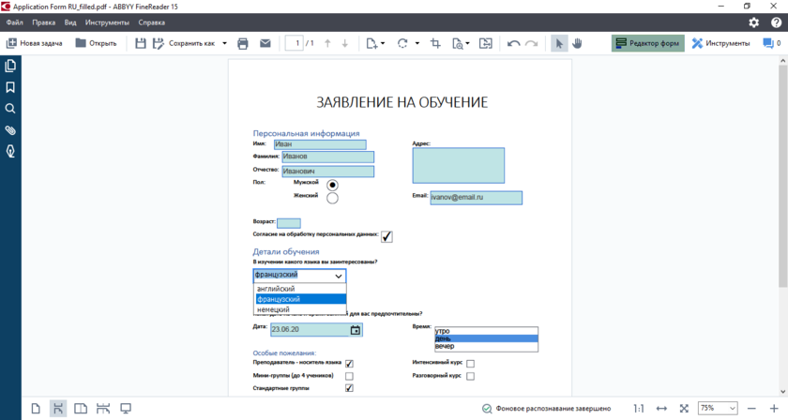Click the Имя input field
The height and width of the screenshot is (420, 788).
tap(319, 144)
